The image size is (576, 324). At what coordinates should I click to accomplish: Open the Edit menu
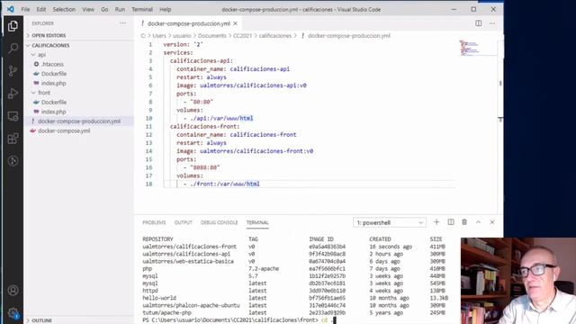tap(41, 10)
